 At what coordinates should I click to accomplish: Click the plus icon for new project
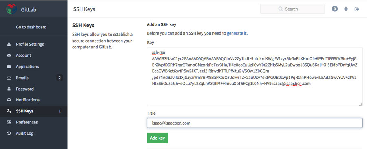coord(346,9)
